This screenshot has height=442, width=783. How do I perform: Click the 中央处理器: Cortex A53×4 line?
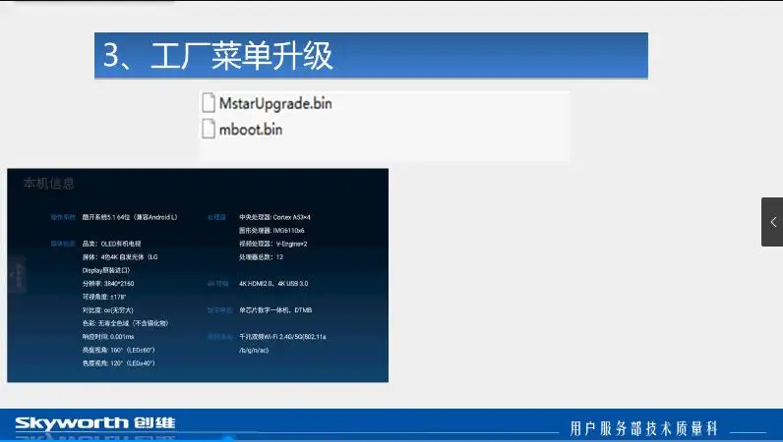click(274, 217)
